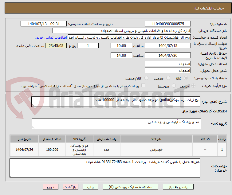Toggle the Islamic treasury payment checkbox
The width and height of the screenshot is (232, 195).
(x=143, y=85)
